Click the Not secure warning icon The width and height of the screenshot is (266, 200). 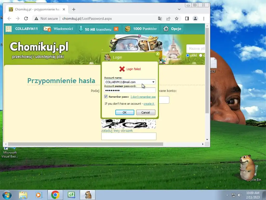click(x=36, y=18)
